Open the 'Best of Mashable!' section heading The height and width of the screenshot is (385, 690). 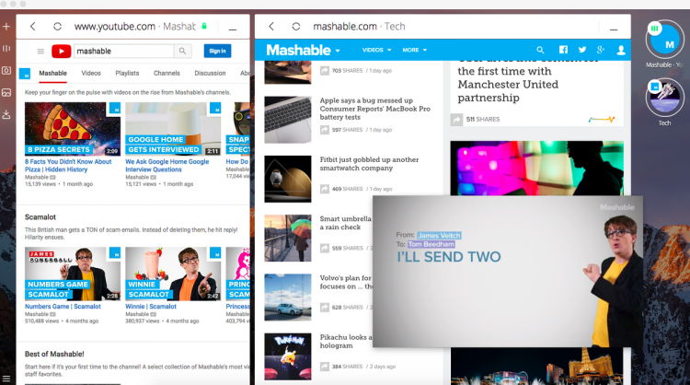54,355
